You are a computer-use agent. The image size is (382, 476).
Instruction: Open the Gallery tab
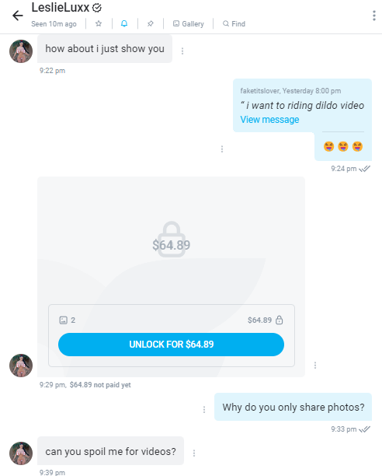(x=189, y=23)
